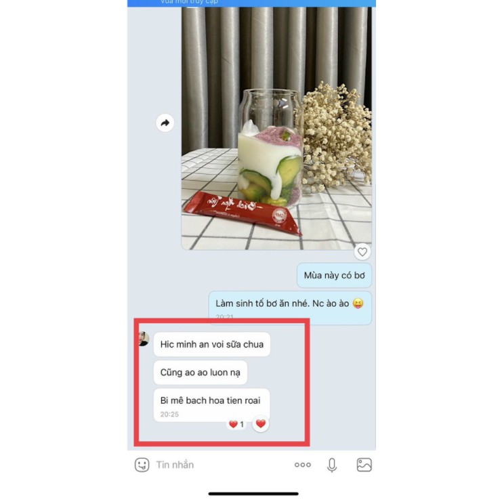View the heart reaction count badge
Viewport: 502px width, 502px height.
coord(236,424)
